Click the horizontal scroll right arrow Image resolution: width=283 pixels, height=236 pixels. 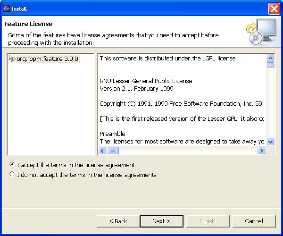tap(261, 151)
